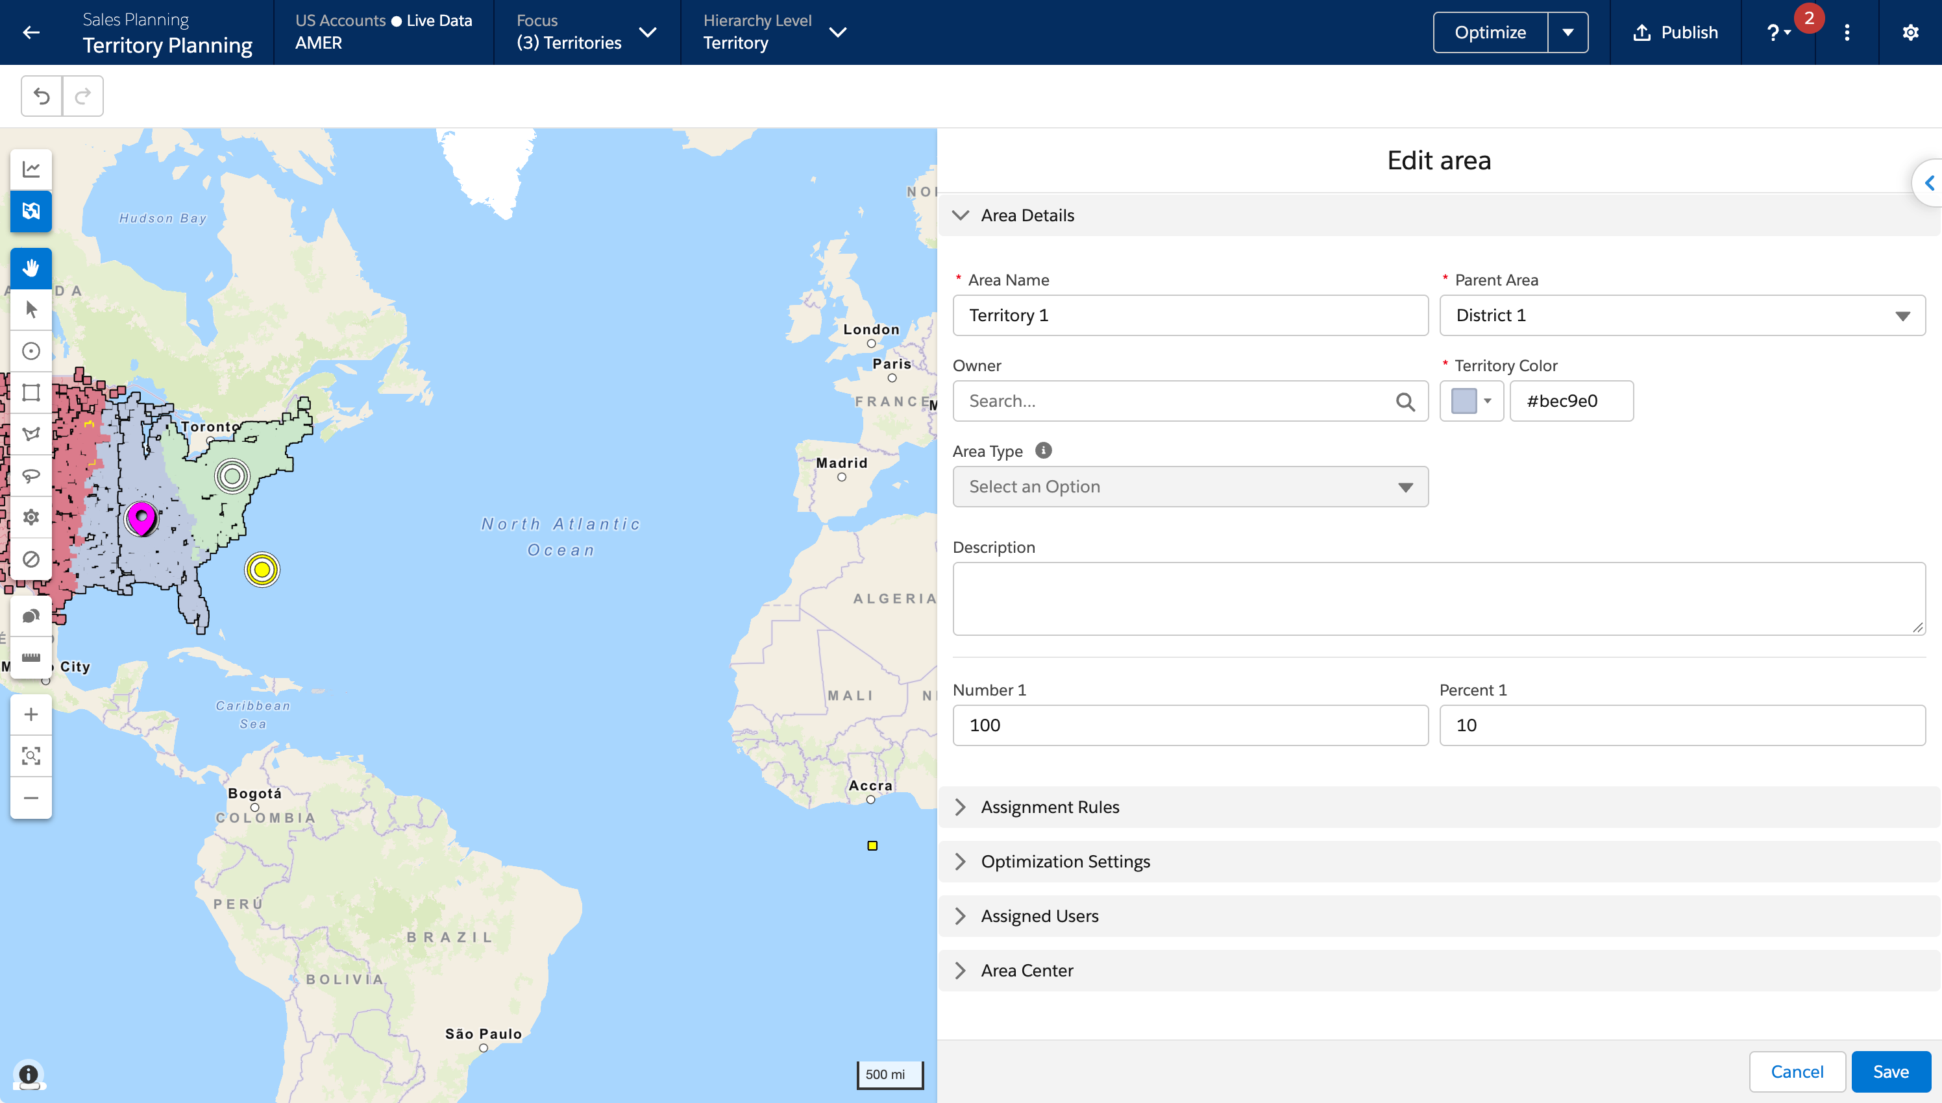Screen dimensions: 1942x1103
Task: Select the ruler measurement tool
Action: point(31,657)
